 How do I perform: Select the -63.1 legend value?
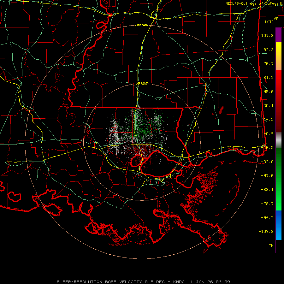(267, 190)
